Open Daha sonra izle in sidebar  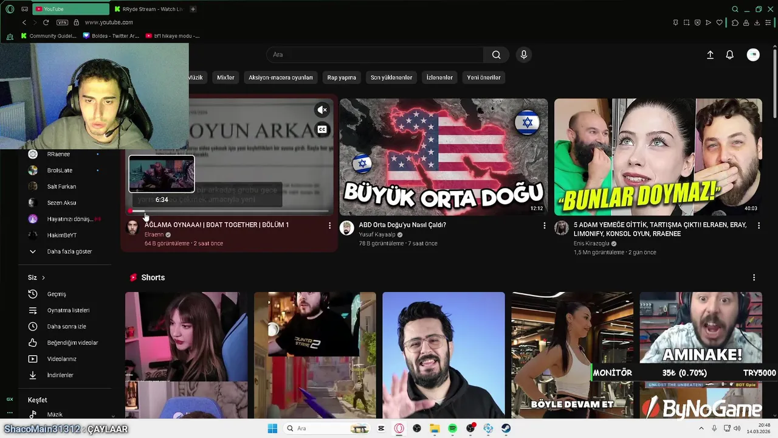coord(65,327)
